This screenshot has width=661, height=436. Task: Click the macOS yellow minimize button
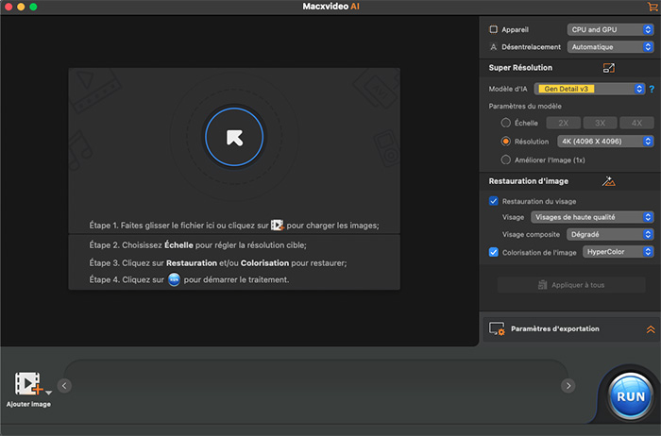(21, 7)
